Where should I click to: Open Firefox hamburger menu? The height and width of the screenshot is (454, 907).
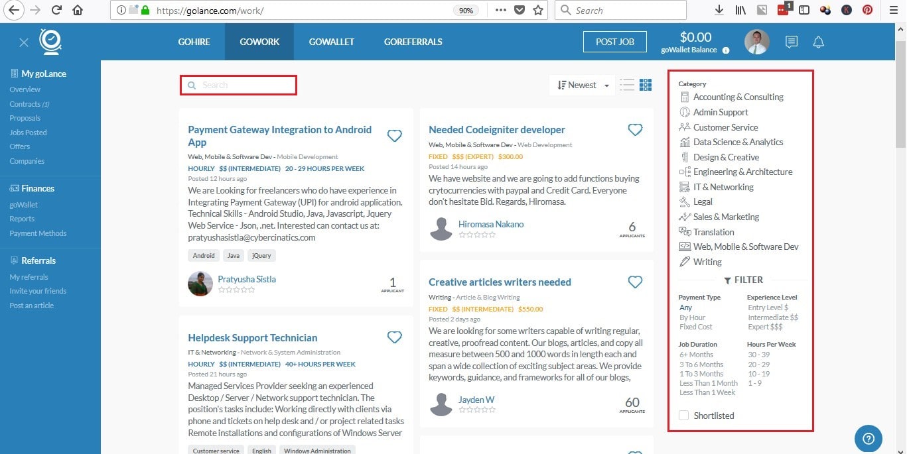pos(892,10)
